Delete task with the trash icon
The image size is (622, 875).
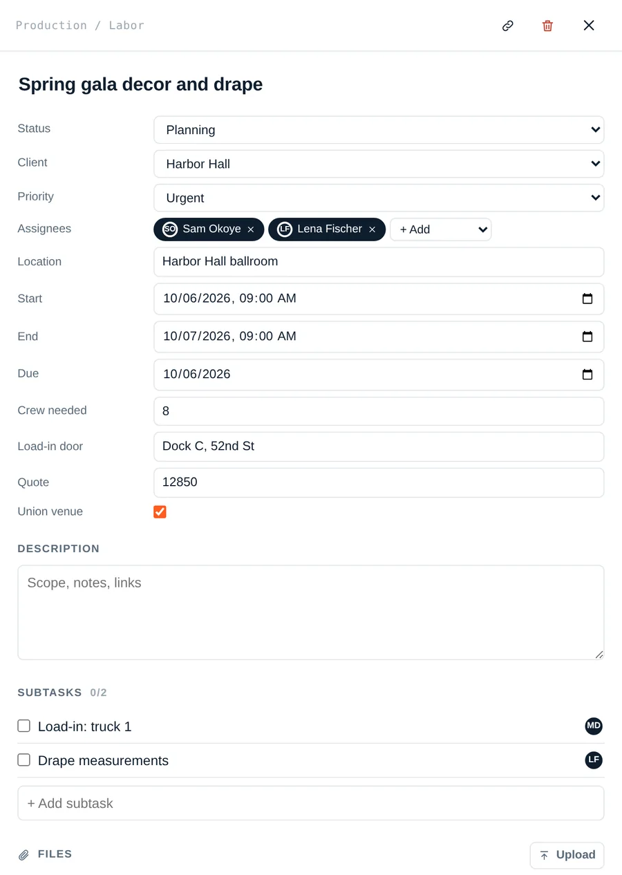[x=547, y=26]
